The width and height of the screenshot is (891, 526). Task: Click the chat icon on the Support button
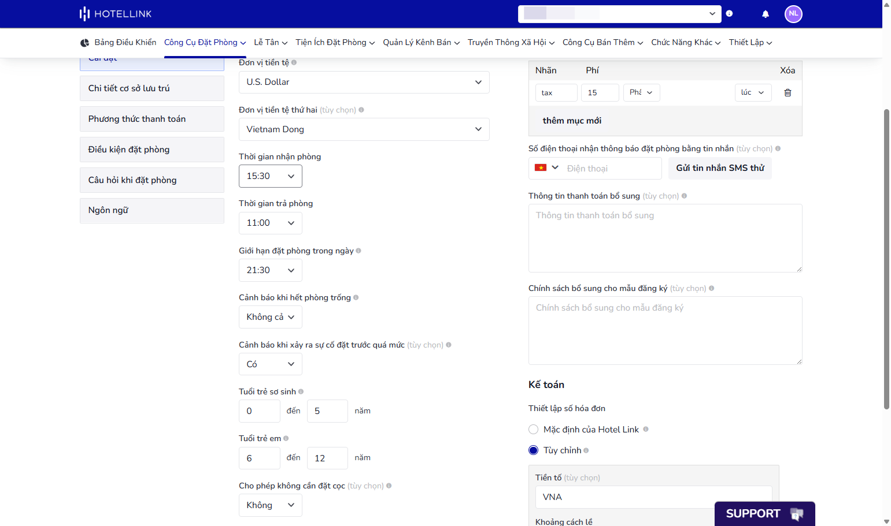(797, 514)
